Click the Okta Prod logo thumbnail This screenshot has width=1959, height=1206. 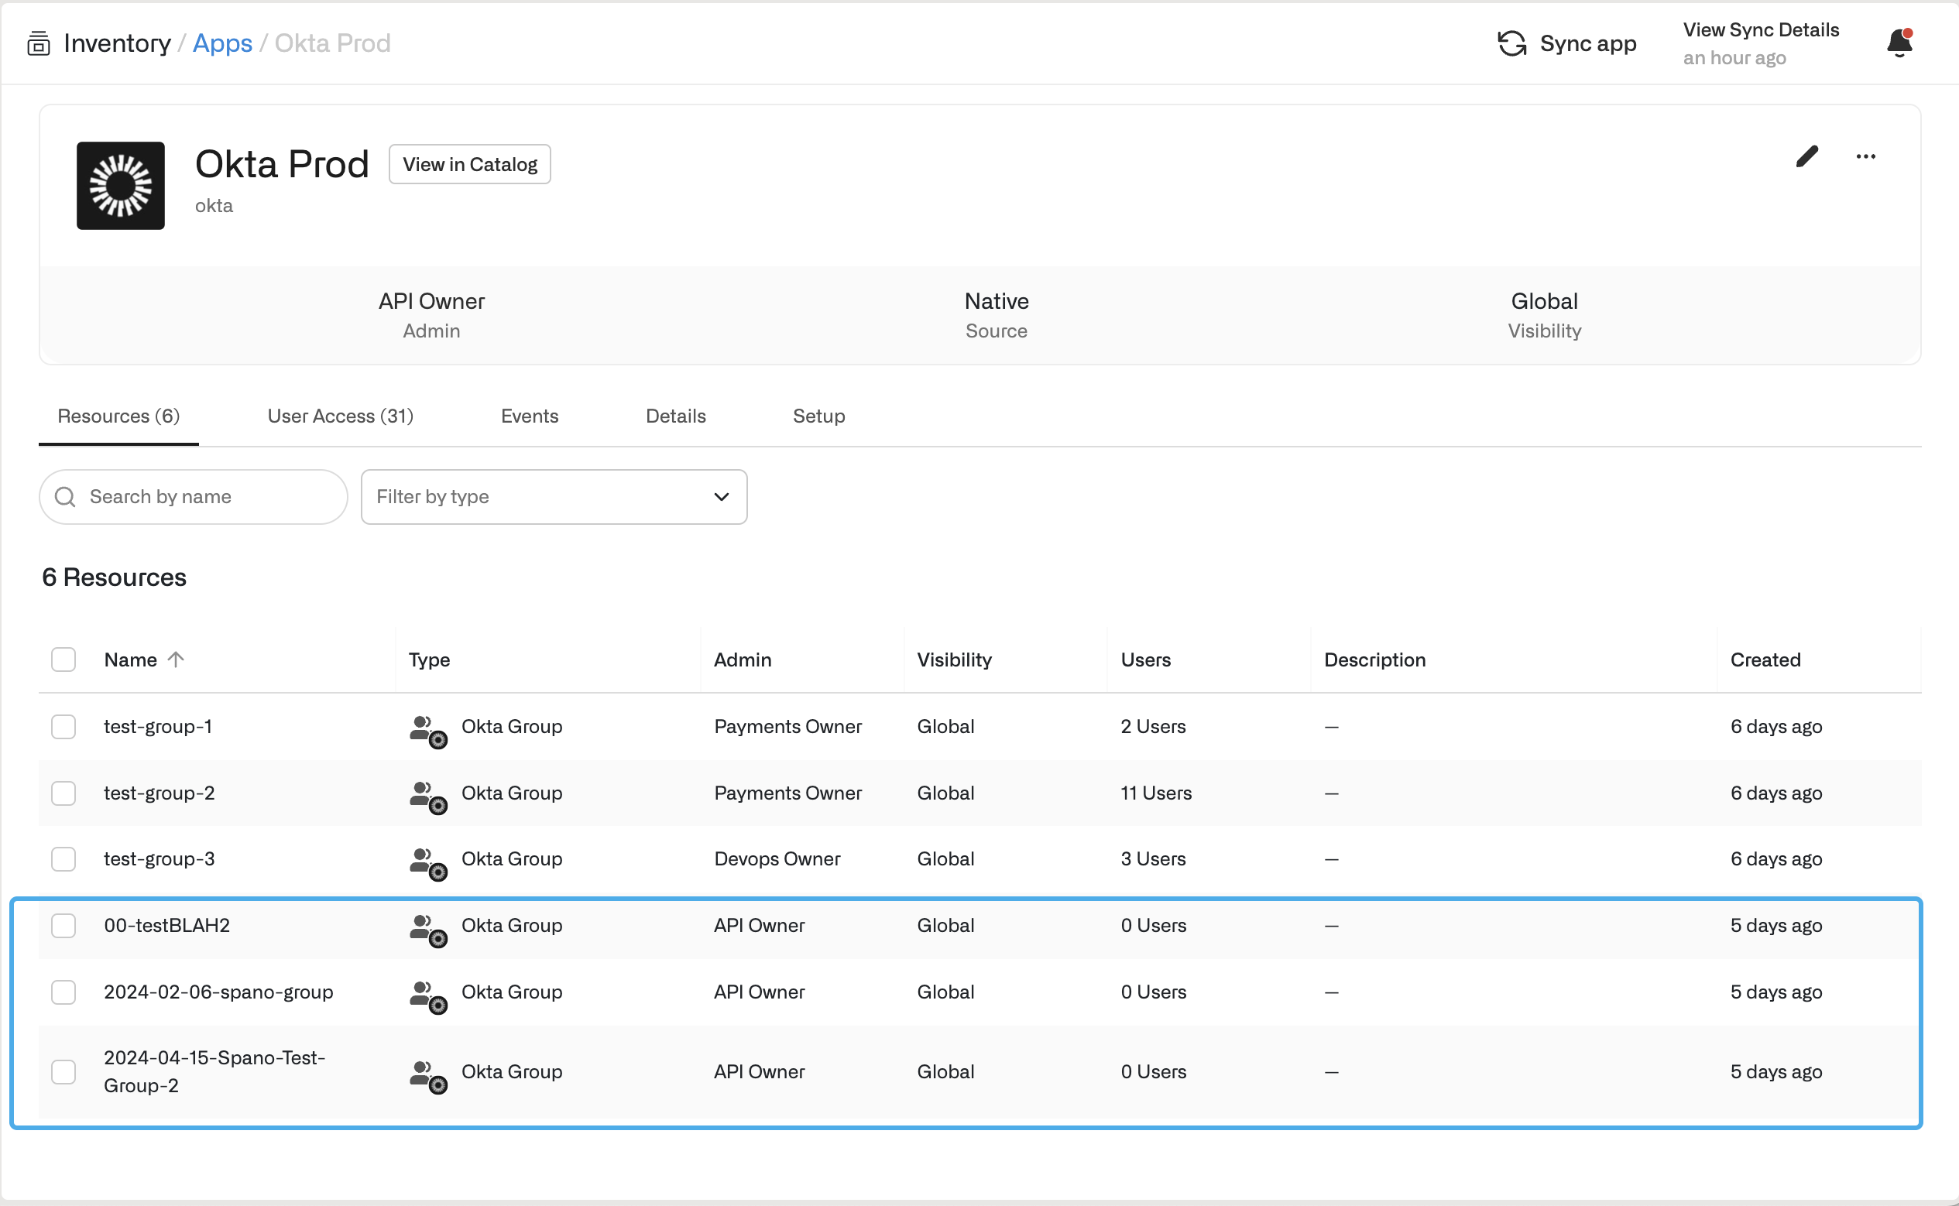click(121, 186)
